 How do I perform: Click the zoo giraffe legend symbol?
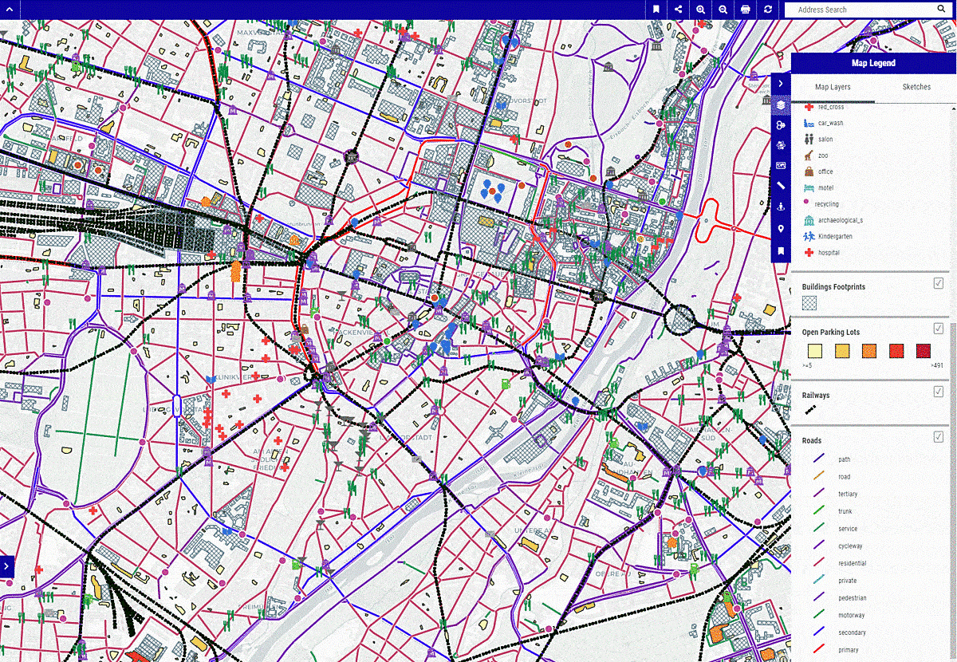tap(809, 156)
